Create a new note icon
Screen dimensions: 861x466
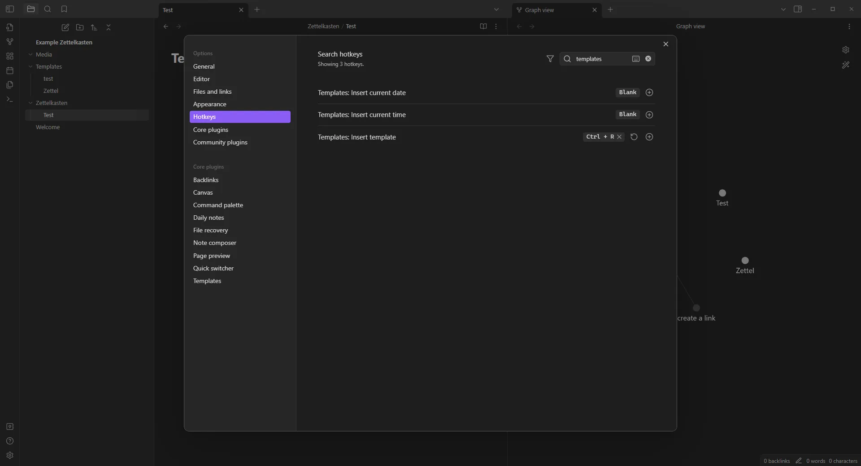click(x=65, y=27)
